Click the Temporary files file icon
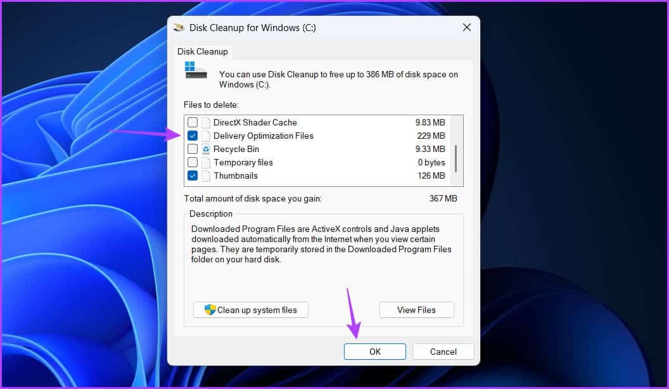The width and height of the screenshot is (669, 389). [x=206, y=163]
